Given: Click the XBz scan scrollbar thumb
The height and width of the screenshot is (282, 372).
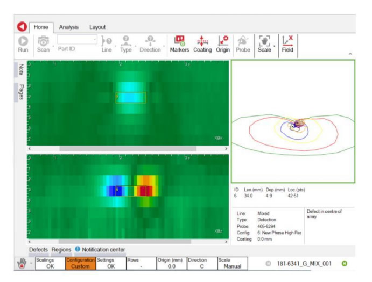Looking at the screenshot, I should (124, 242).
